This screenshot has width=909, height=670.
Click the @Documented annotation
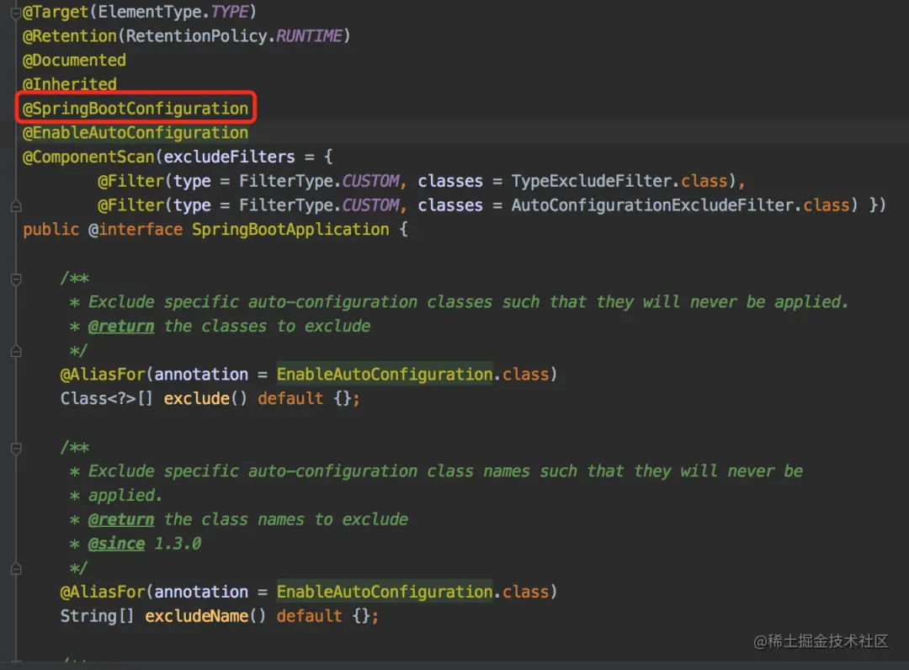[x=74, y=61]
